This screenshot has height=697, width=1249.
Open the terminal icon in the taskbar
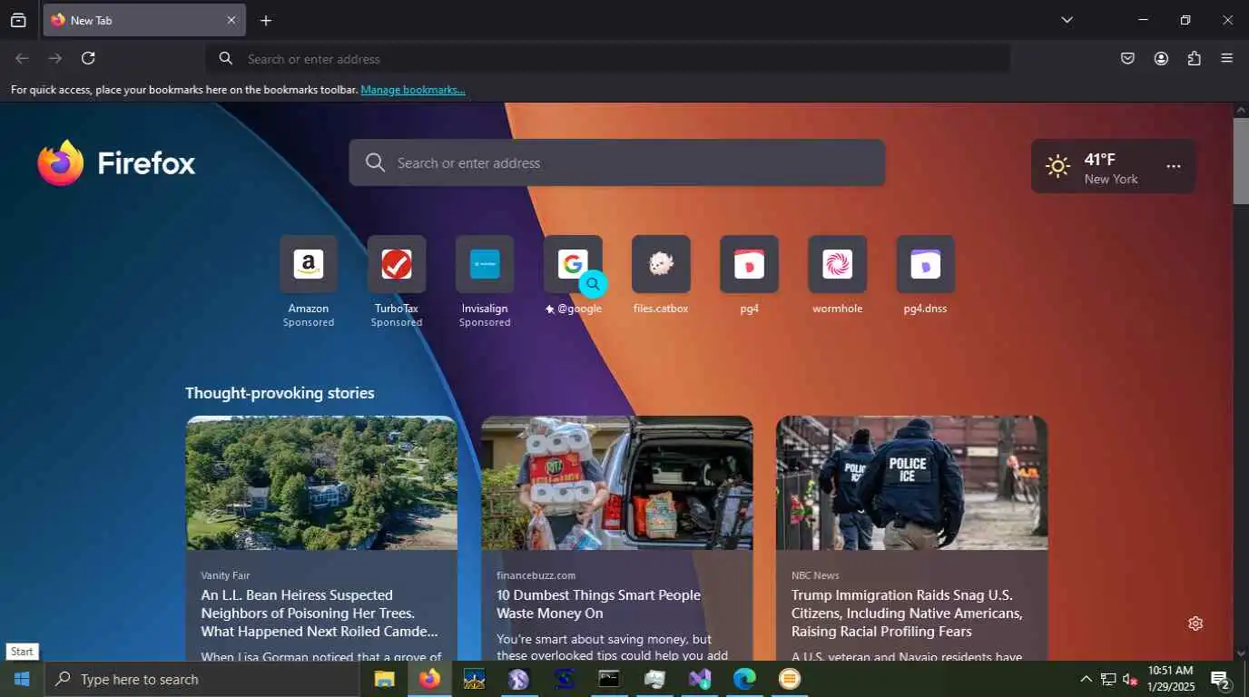[x=609, y=679]
